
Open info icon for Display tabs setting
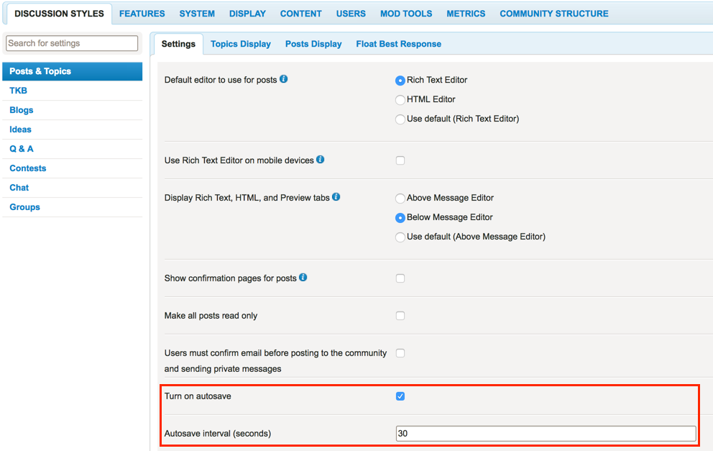click(x=336, y=196)
